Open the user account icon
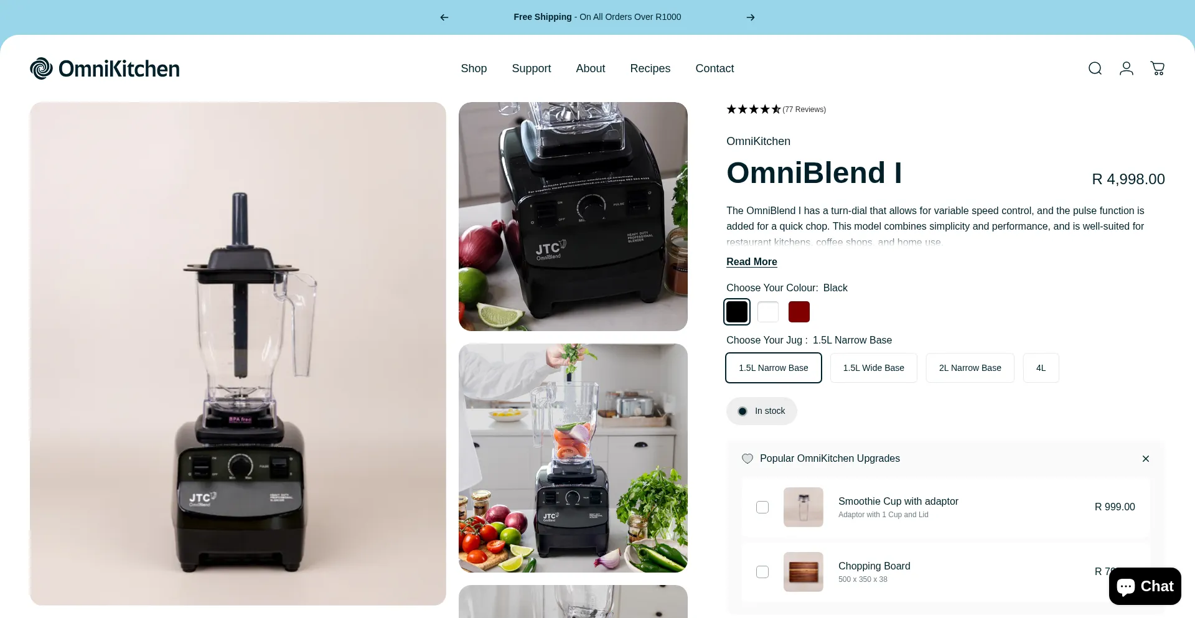This screenshot has height=618, width=1195. [1126, 68]
